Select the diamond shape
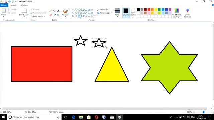Screen dimensions: 214x120 pos(76,13)
